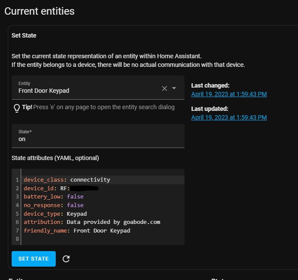298x280 pixels.
Task: Open the Last changed timestamp link
Action: coord(229,94)
